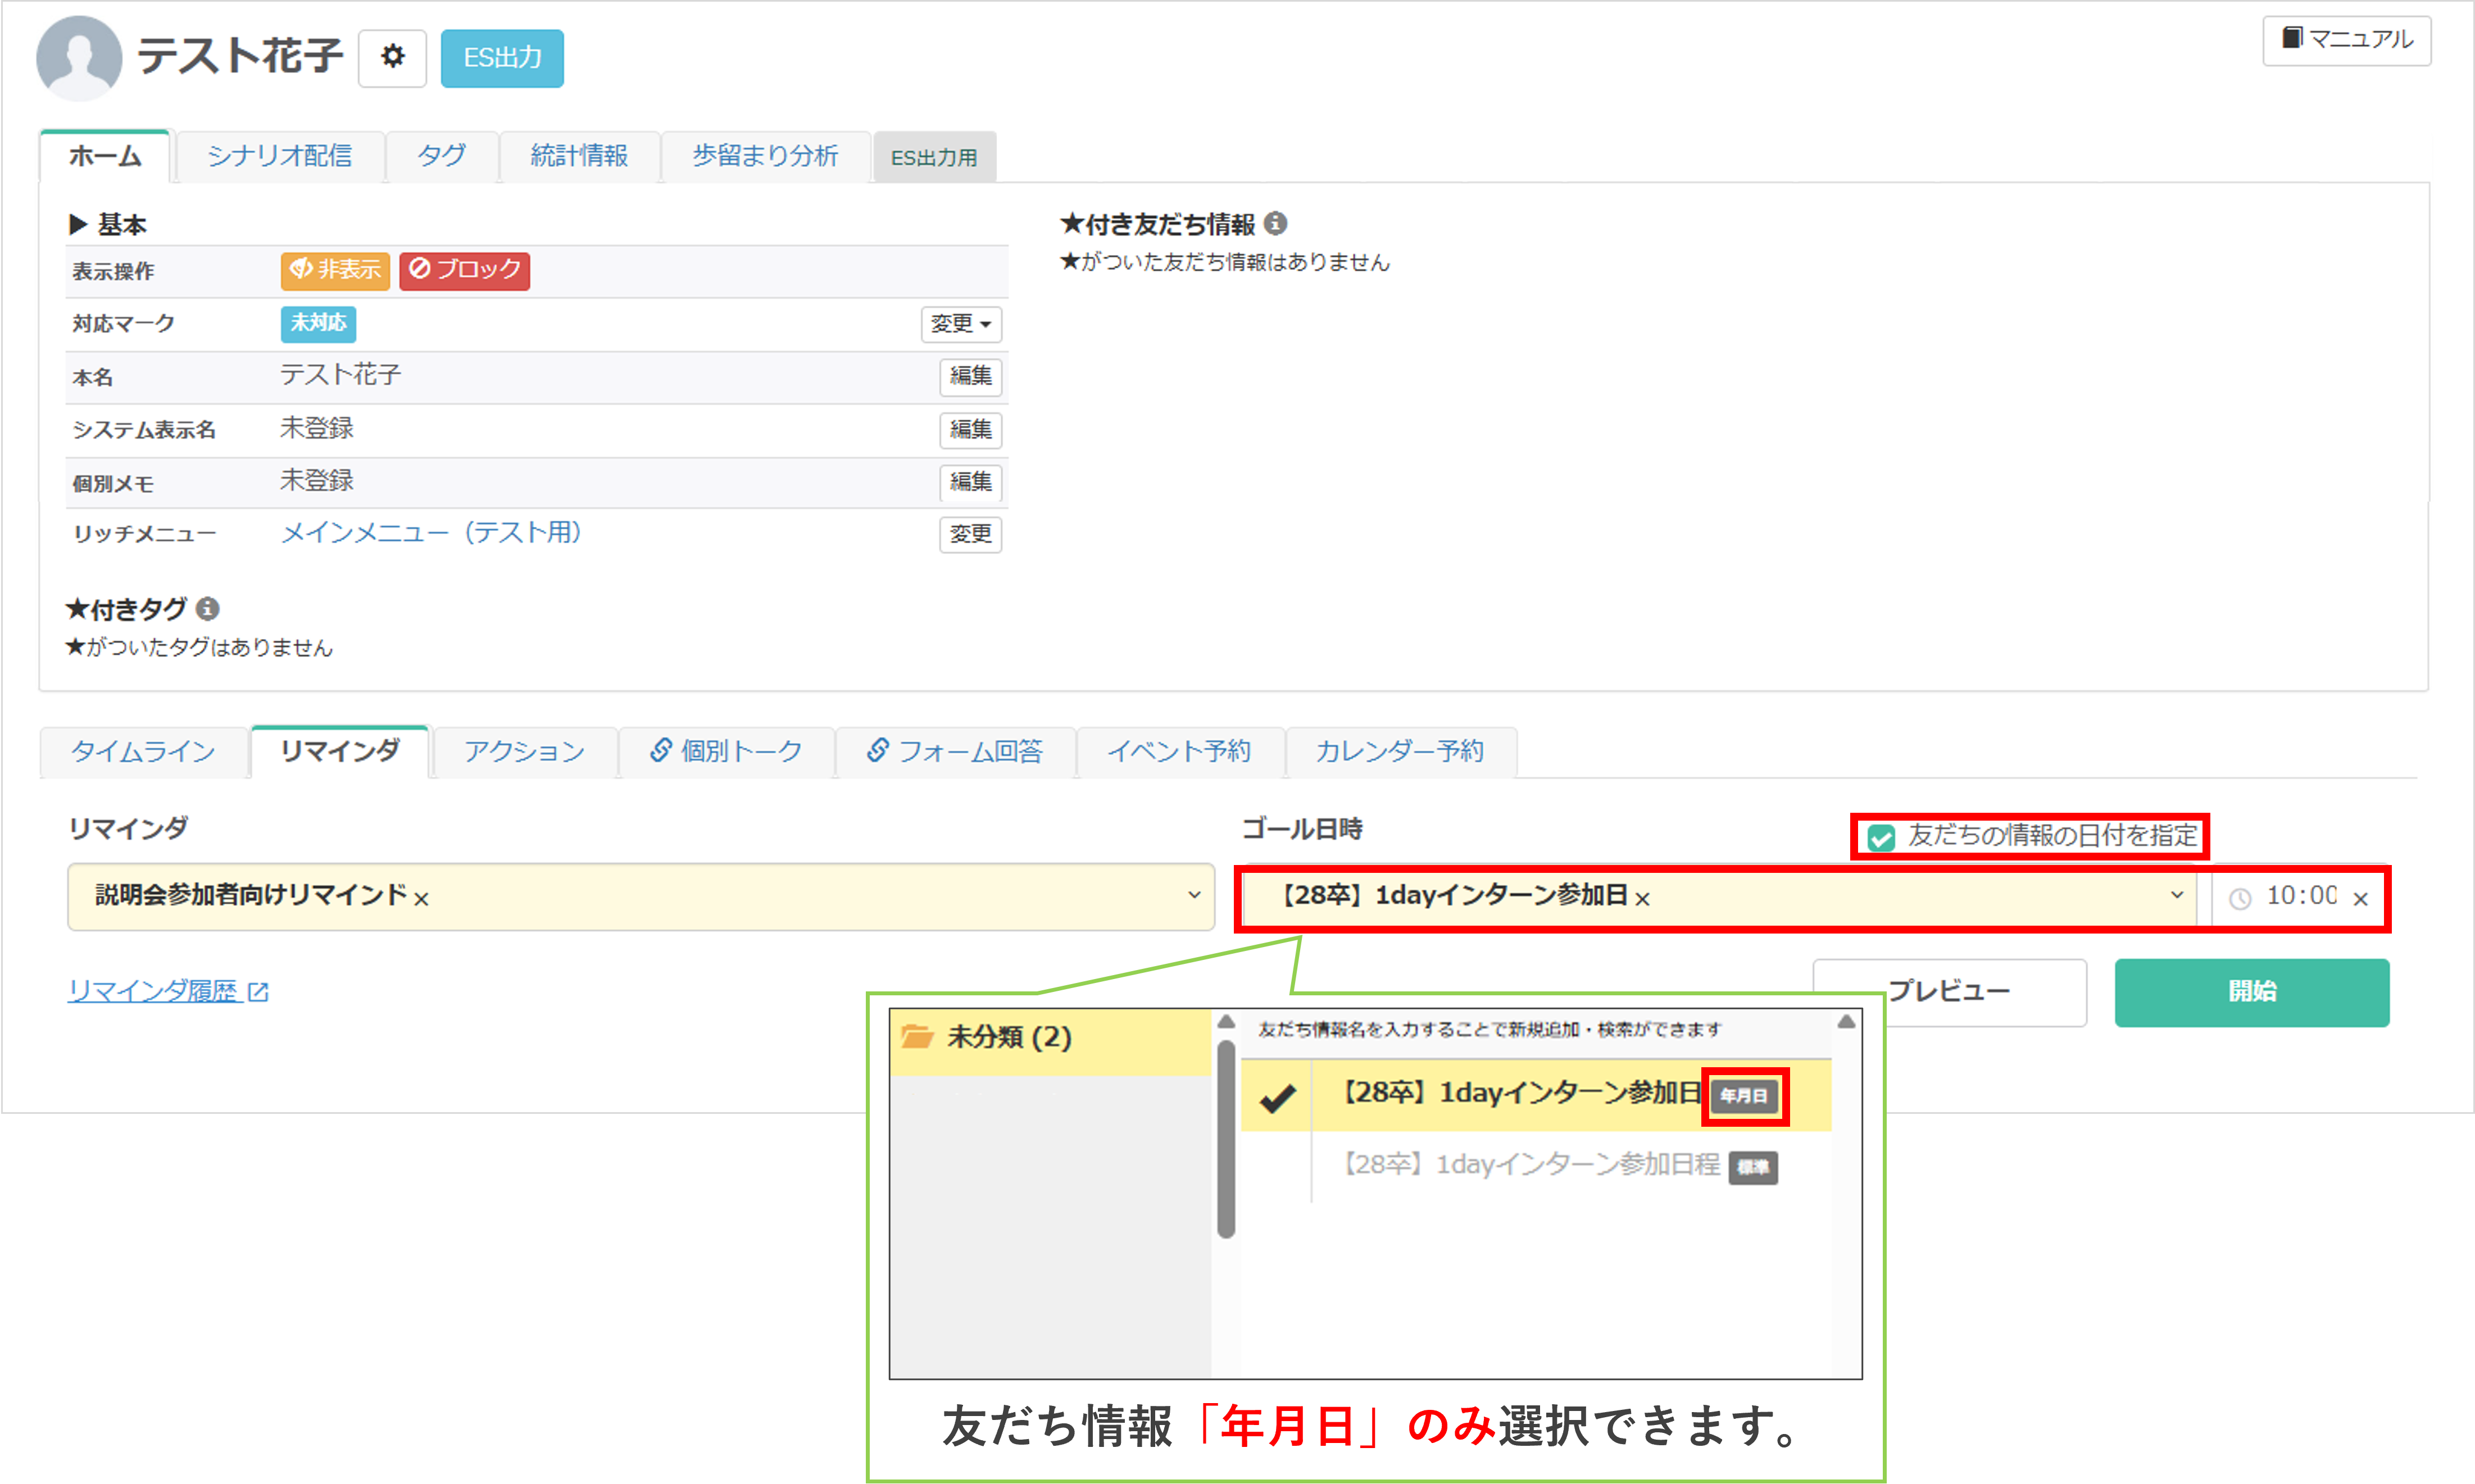Click info icon next to ★付きタグ

208,608
